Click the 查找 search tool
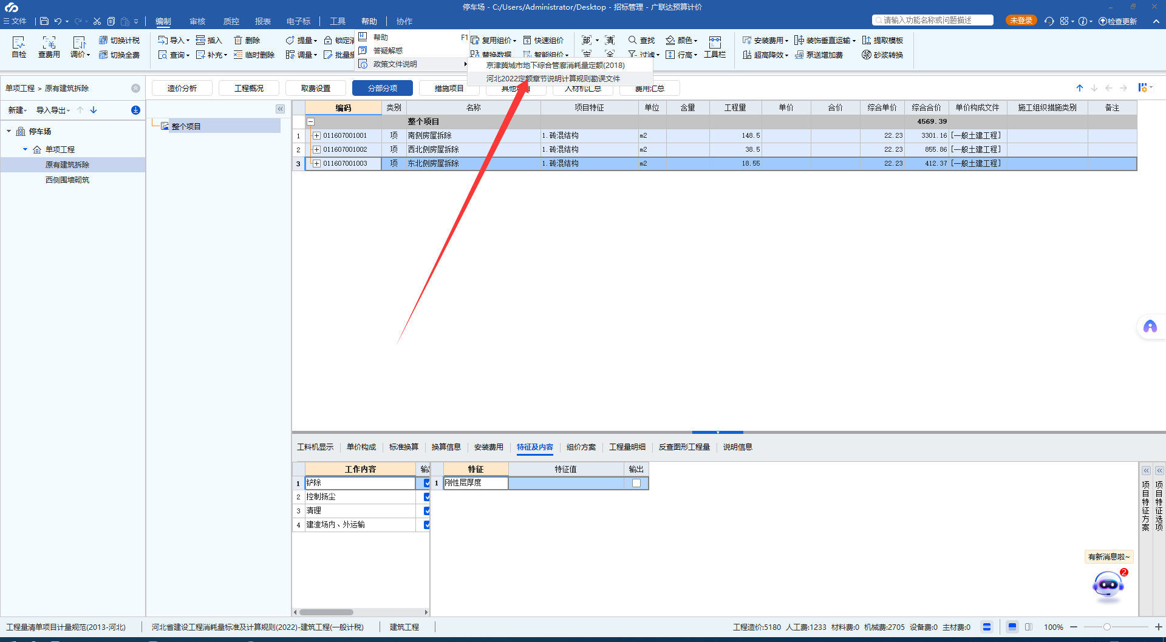This screenshot has width=1166, height=642. pyautogui.click(x=641, y=40)
